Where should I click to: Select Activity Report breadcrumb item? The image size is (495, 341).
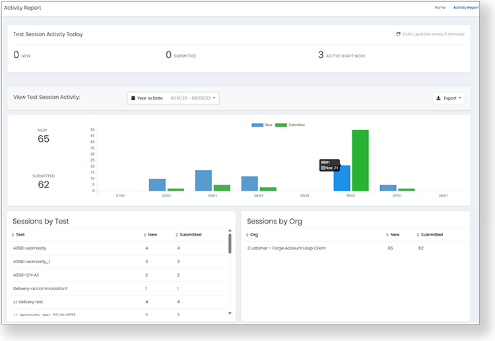465,7
